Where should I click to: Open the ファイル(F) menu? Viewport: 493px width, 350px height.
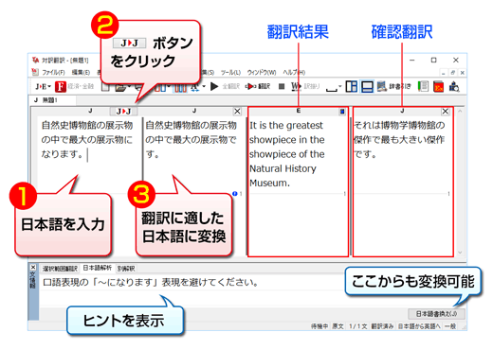53,72
